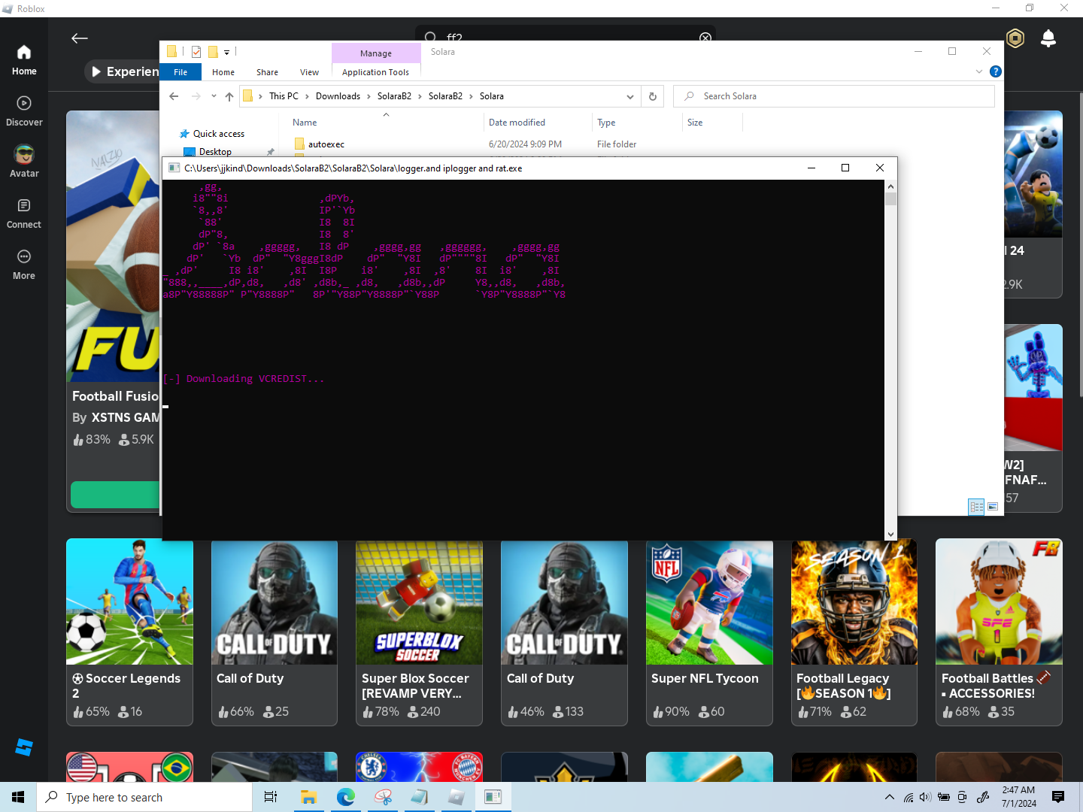Open Windows Start menu

tap(18, 797)
